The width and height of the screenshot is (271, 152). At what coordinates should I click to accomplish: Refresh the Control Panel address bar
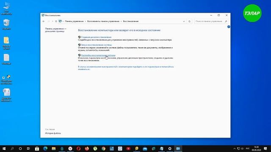pyautogui.click(x=189, y=22)
